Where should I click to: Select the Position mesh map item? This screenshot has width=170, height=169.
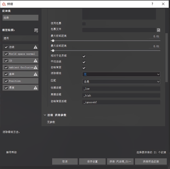[x=21, y=81]
